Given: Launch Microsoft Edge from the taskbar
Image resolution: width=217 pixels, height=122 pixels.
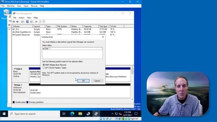Looking at the screenshot, I should (x=72, y=114).
